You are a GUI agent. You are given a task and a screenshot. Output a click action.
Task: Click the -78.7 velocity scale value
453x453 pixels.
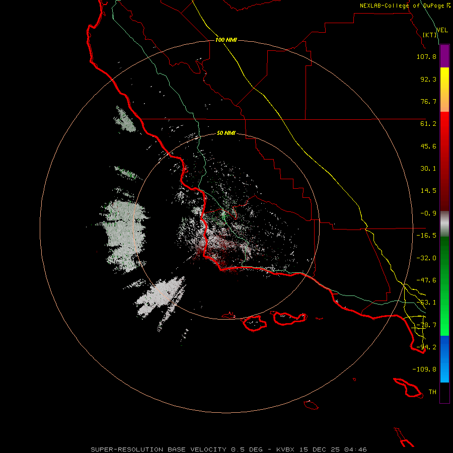click(426, 325)
